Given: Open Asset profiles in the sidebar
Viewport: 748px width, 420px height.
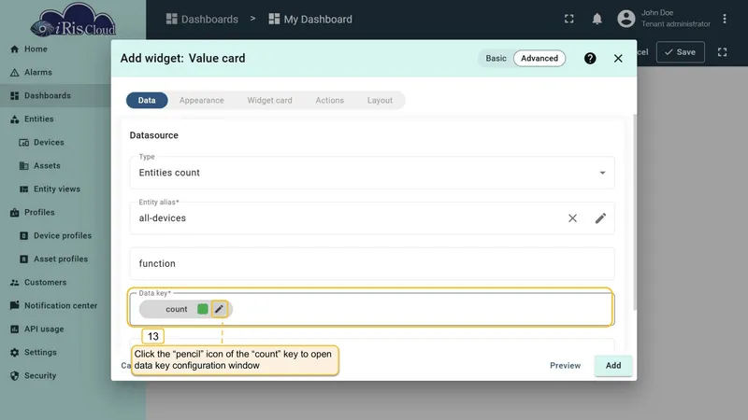Looking at the screenshot, I should pyautogui.click(x=55, y=259).
